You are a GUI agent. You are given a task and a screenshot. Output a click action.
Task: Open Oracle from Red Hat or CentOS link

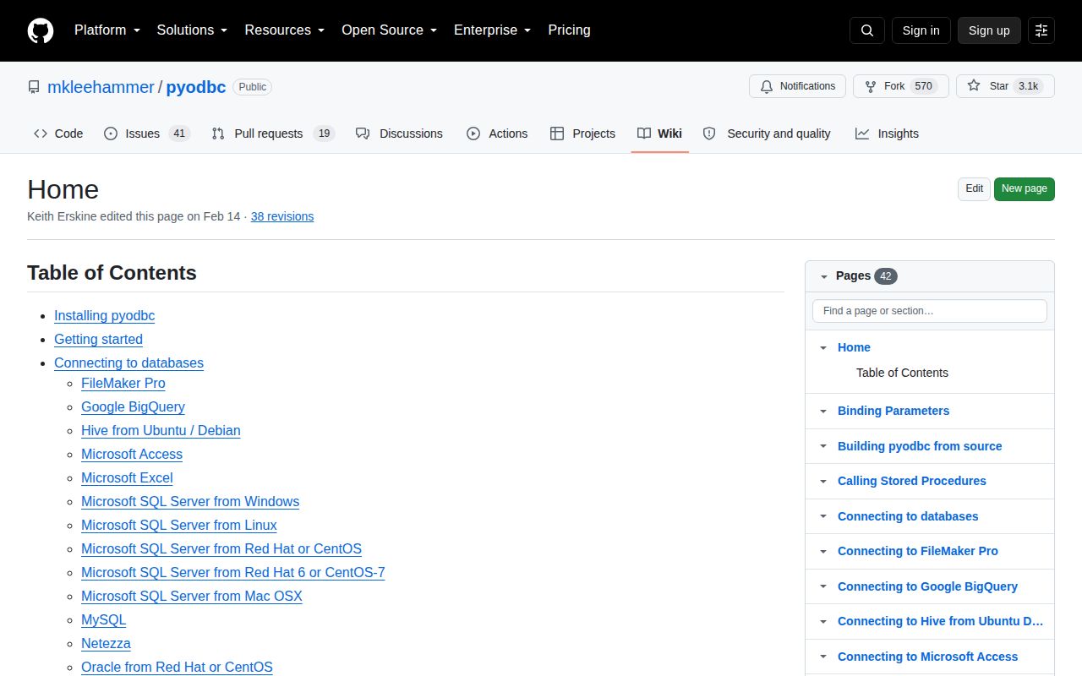[x=177, y=667]
